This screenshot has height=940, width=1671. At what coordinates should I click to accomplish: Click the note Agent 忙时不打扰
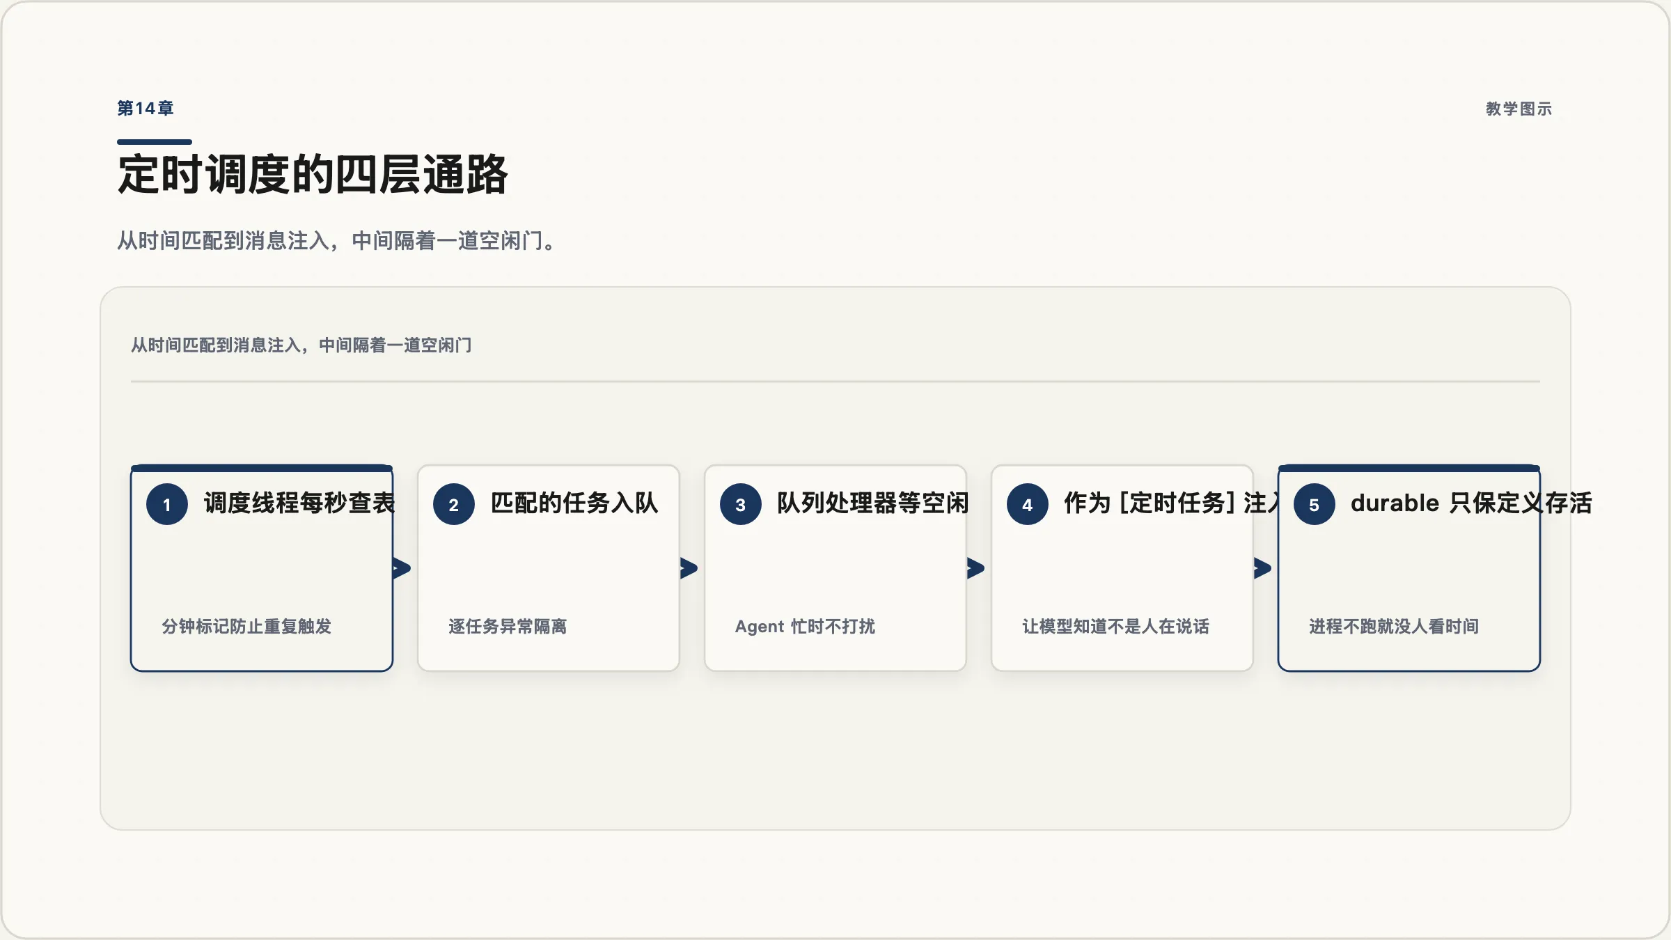[805, 627]
